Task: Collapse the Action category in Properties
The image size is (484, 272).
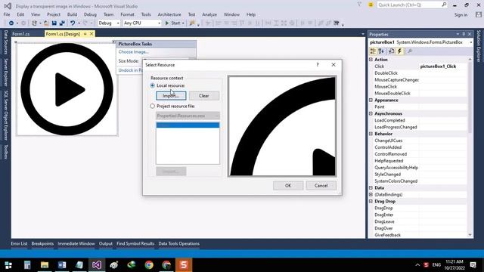Action: (x=371, y=60)
